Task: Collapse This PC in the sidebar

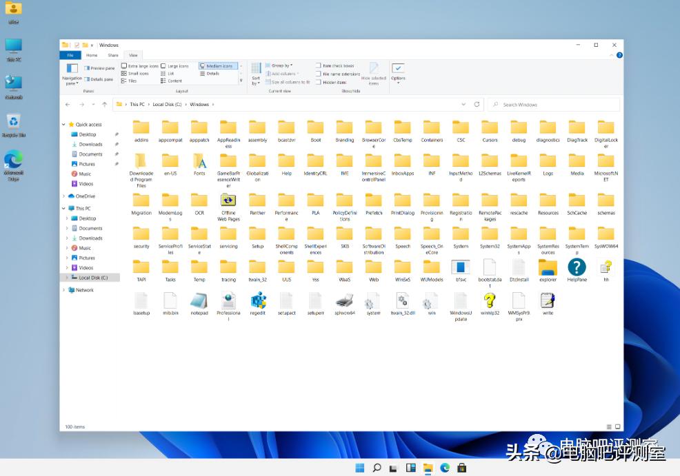Action: [62, 208]
